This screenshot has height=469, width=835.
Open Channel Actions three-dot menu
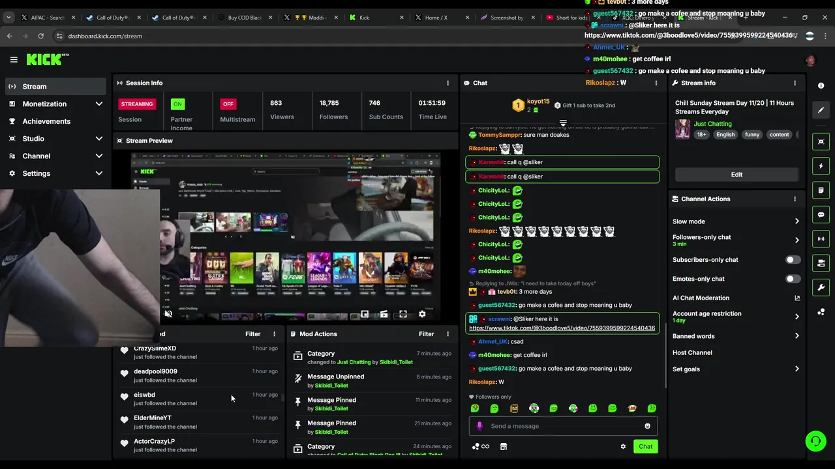[x=795, y=199]
